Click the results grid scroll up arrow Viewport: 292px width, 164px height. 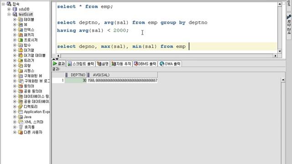click(x=283, y=80)
